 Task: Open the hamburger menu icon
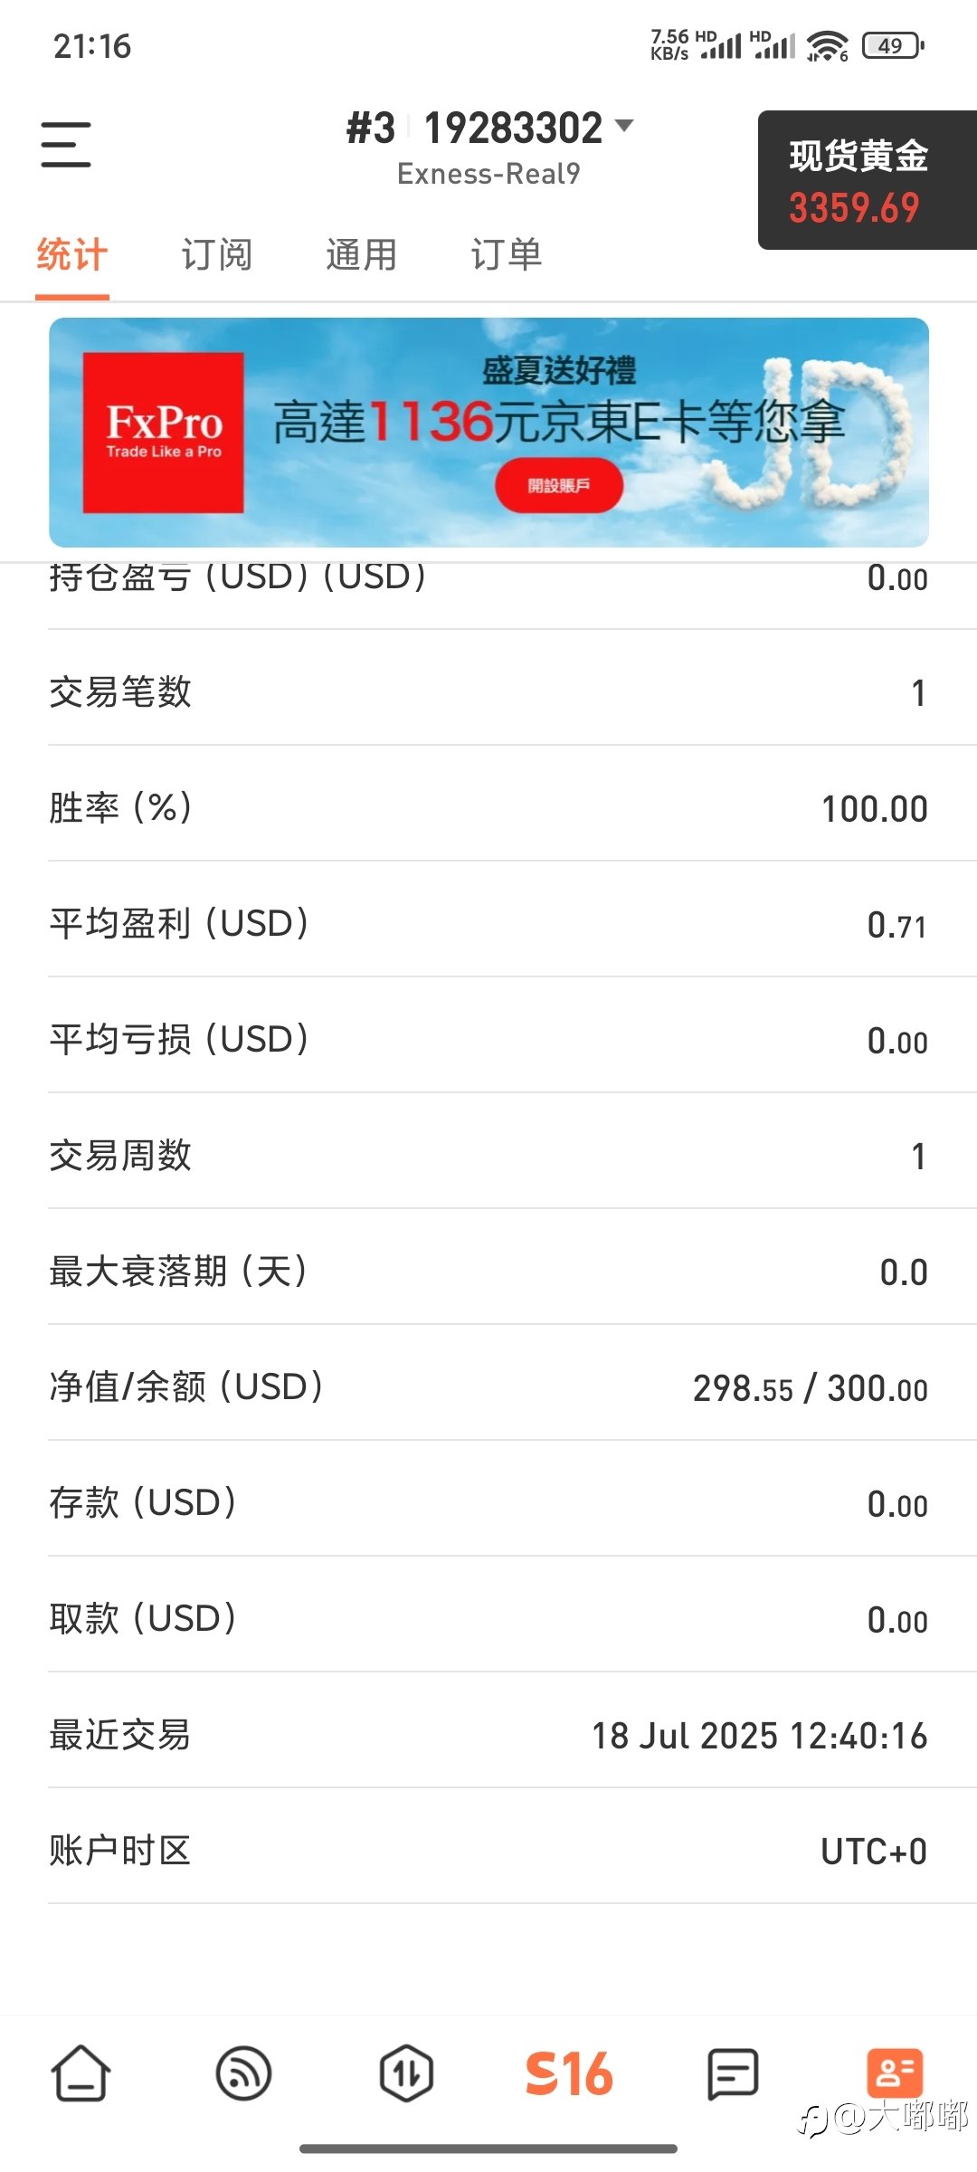tap(66, 145)
